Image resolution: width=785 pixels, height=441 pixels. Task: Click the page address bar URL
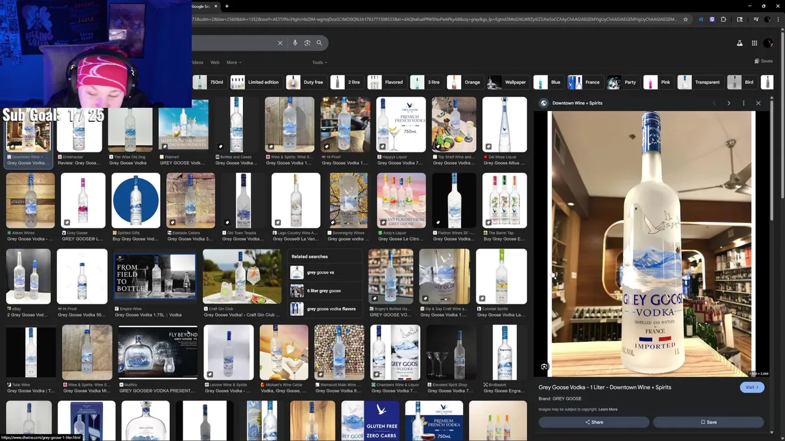tap(434, 19)
